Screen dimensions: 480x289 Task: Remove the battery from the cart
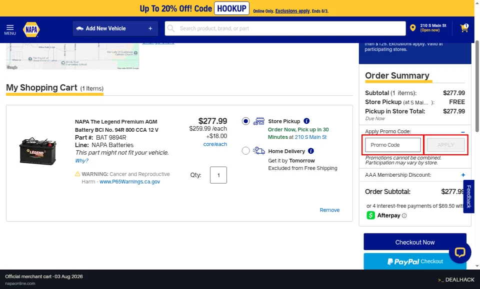tap(329, 210)
